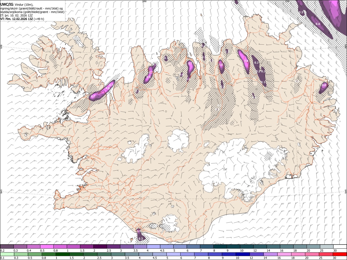Select the darkest green lower swatch starting at 1
The height and width of the screenshot is (260, 347).
tap(63, 254)
